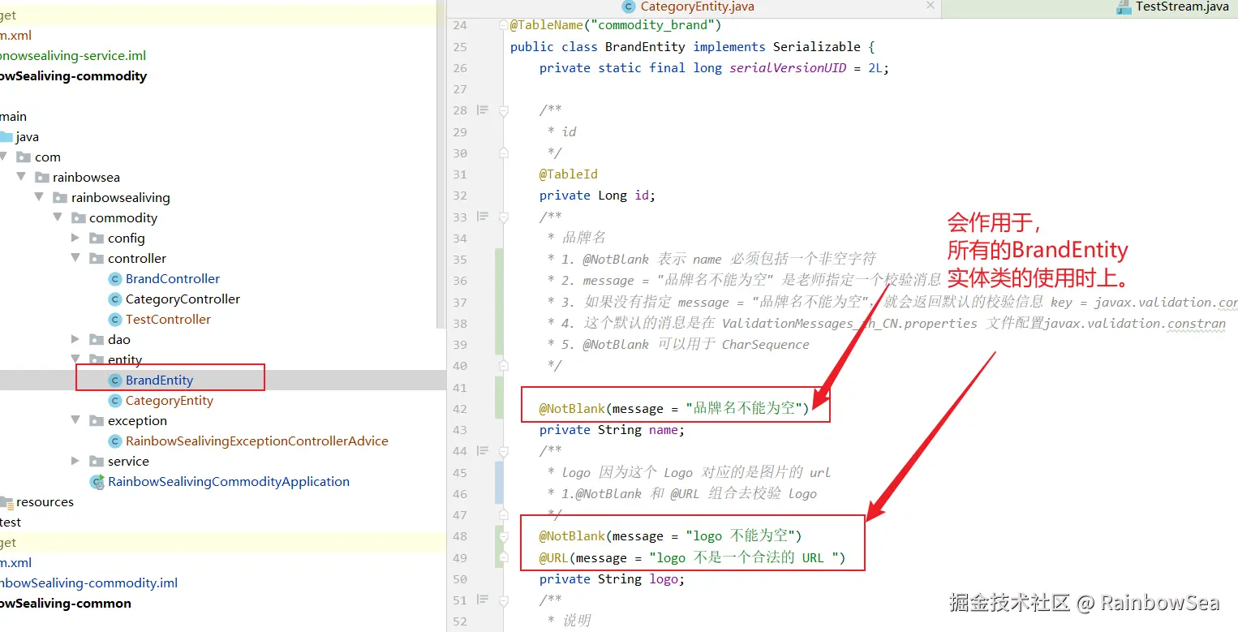This screenshot has width=1238, height=632.
Task: Open RainbowSealivingExceptionControllerAdvice class
Action: (x=256, y=441)
